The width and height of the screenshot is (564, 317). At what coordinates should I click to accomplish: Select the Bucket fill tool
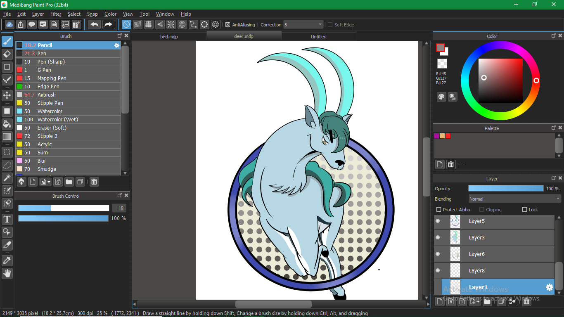coord(7,124)
